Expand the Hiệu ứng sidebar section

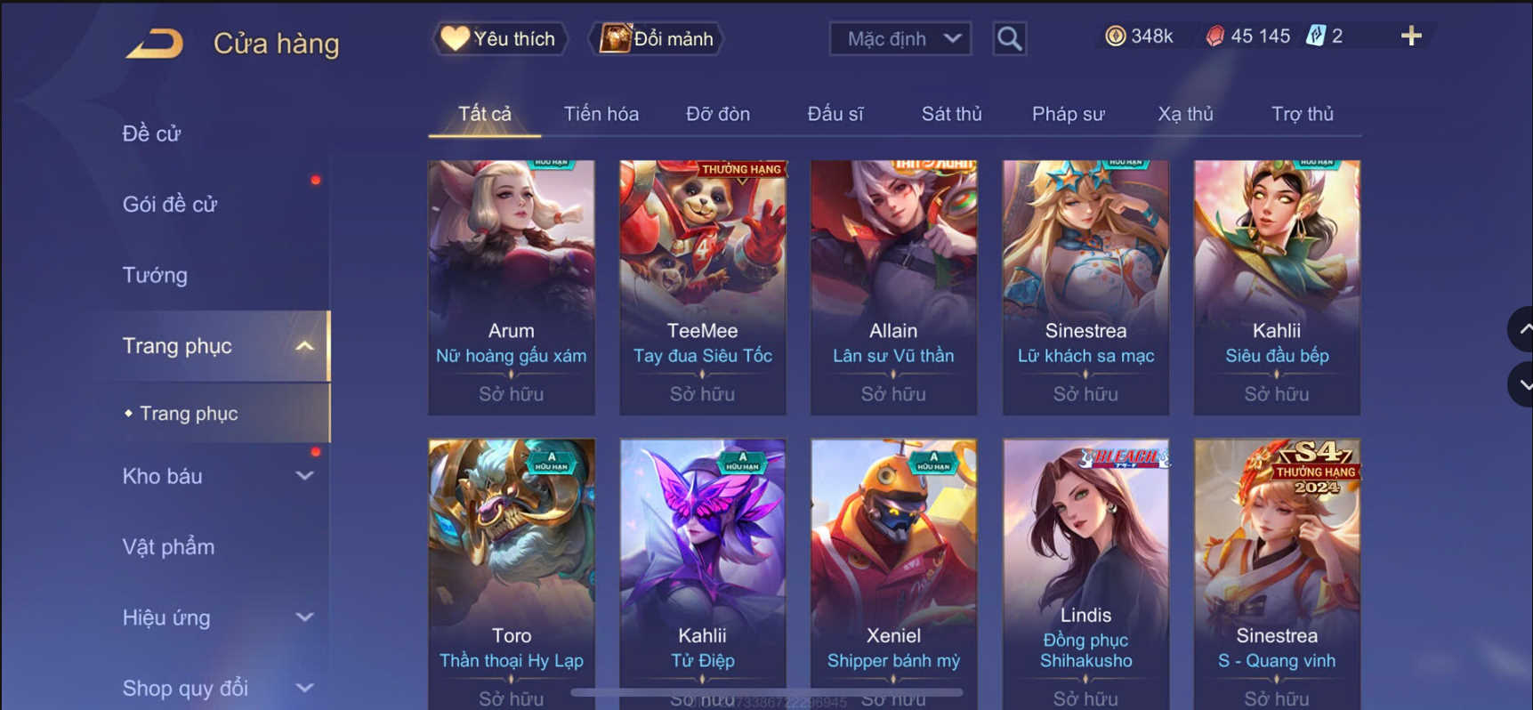pyautogui.click(x=304, y=617)
